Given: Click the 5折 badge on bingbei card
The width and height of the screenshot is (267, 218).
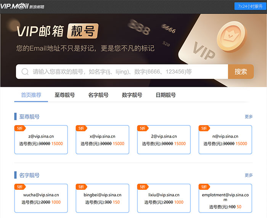Looking at the screenshot, I should tap(81, 187).
